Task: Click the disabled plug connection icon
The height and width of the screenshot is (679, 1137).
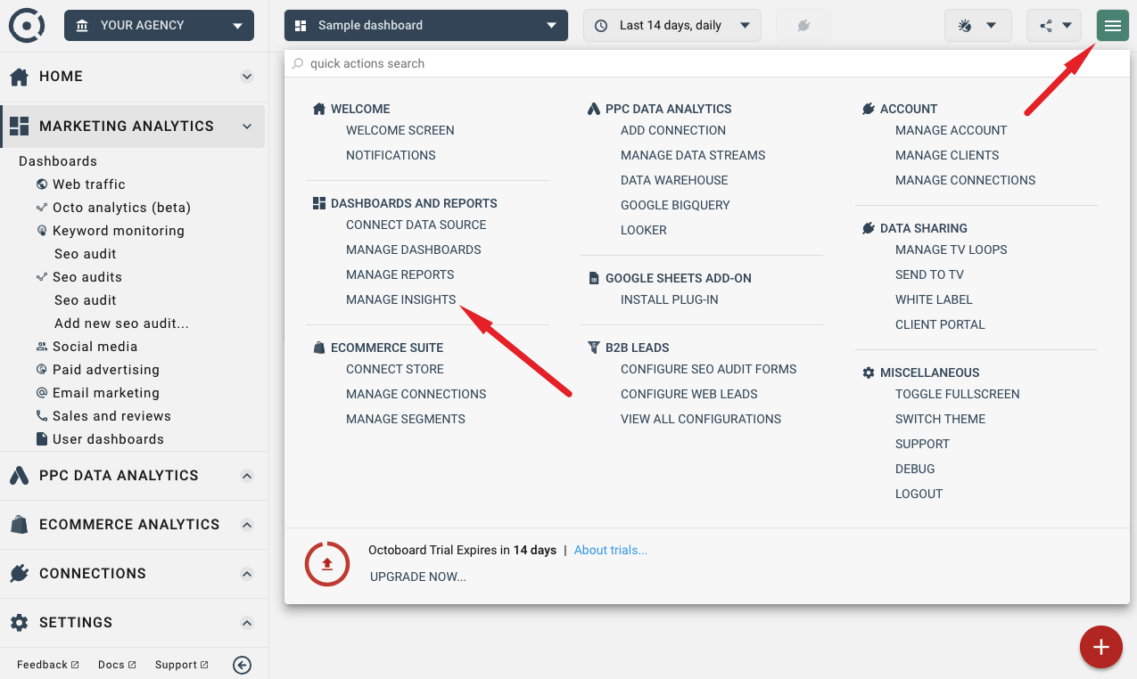Action: click(803, 26)
